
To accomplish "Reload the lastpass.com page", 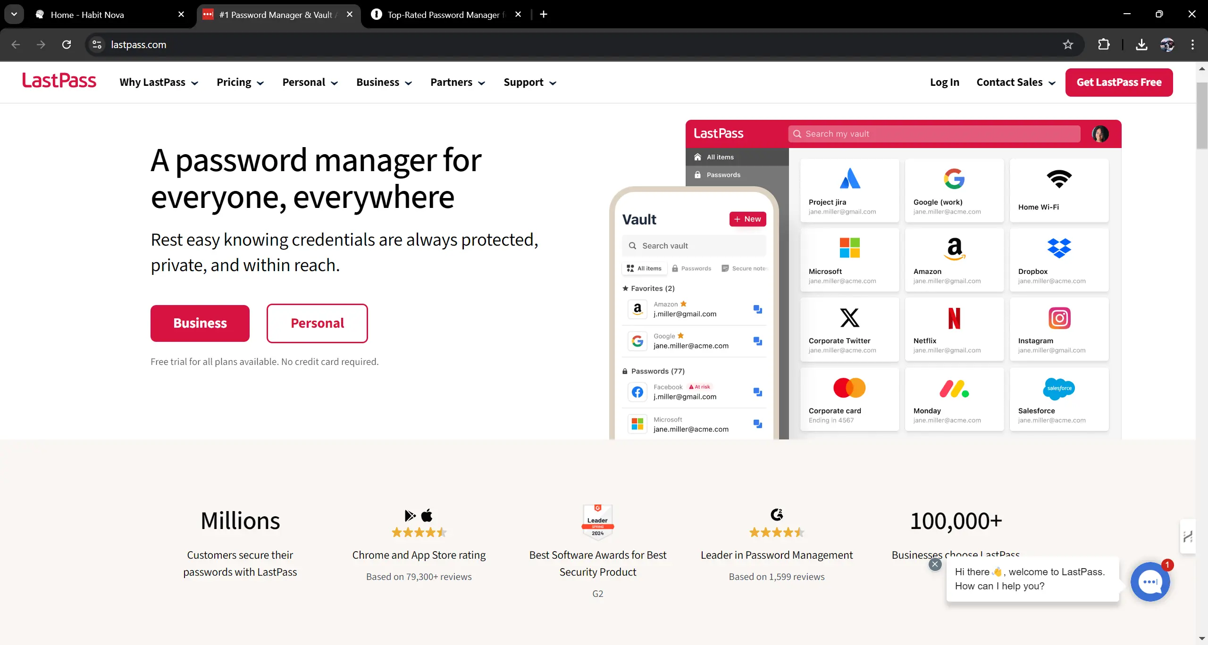I will coord(67,45).
